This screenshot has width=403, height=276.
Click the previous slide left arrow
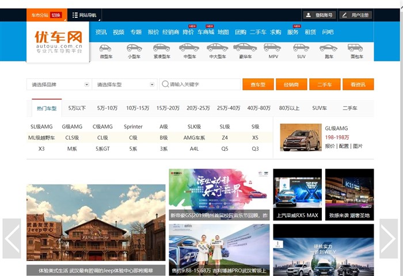pos(12,239)
